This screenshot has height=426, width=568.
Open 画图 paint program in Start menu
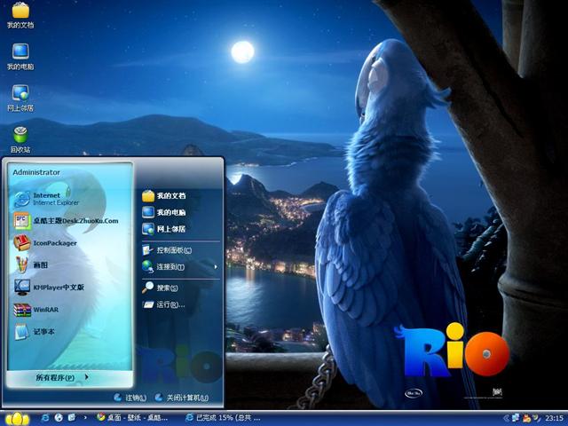(x=31, y=265)
